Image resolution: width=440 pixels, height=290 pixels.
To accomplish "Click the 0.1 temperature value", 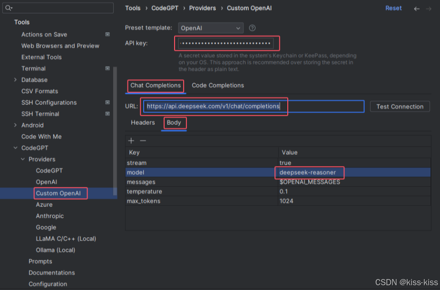I will [x=354, y=191].
